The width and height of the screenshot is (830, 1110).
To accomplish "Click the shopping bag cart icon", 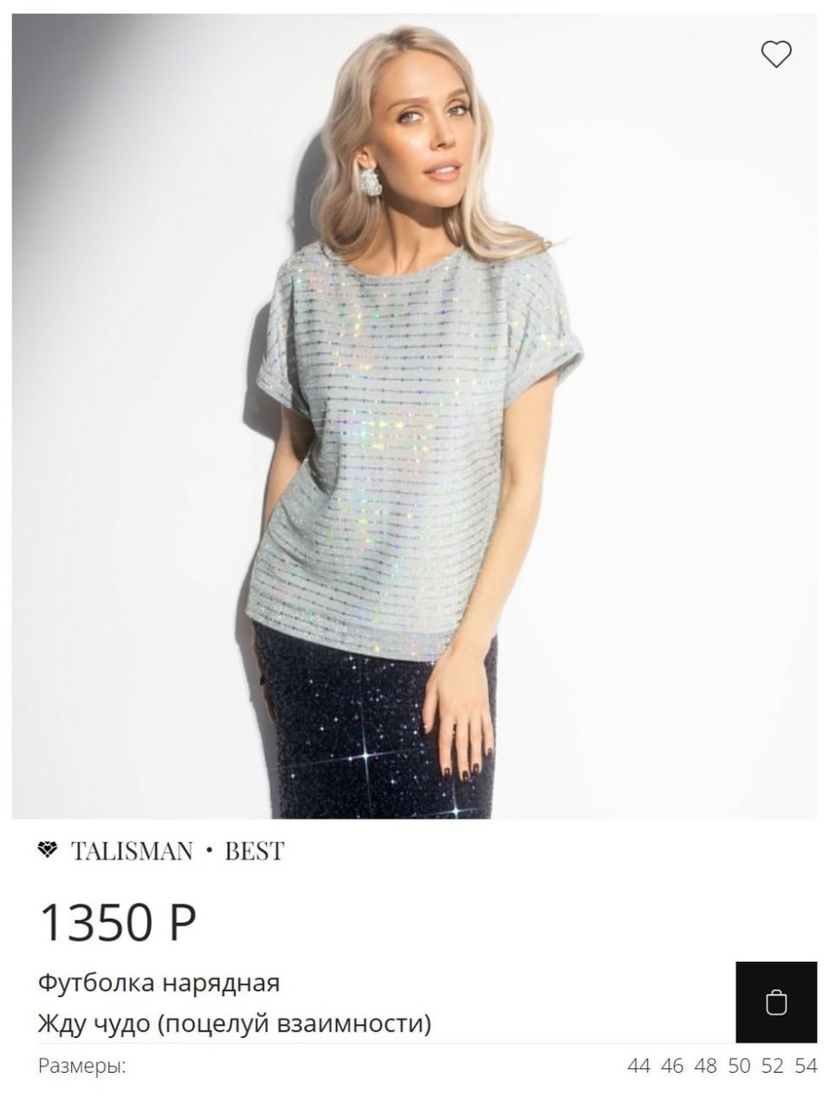I will tap(776, 1003).
